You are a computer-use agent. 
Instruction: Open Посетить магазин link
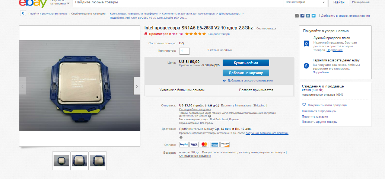tap(315, 116)
